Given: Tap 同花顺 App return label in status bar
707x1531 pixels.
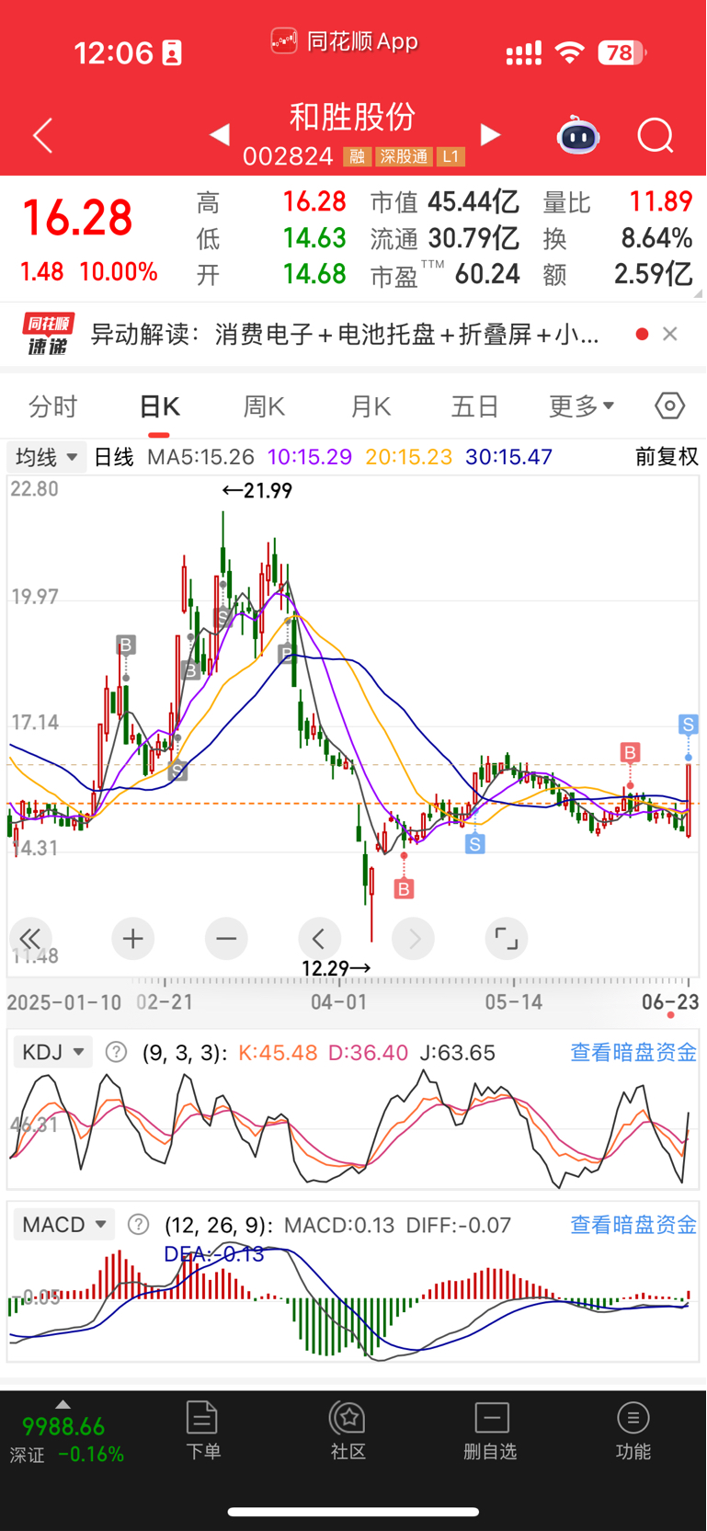Looking at the screenshot, I should click(x=345, y=41).
